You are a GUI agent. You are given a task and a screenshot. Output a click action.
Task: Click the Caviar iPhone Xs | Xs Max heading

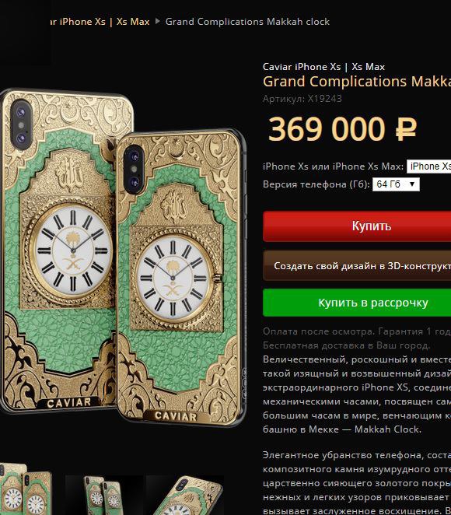click(323, 67)
